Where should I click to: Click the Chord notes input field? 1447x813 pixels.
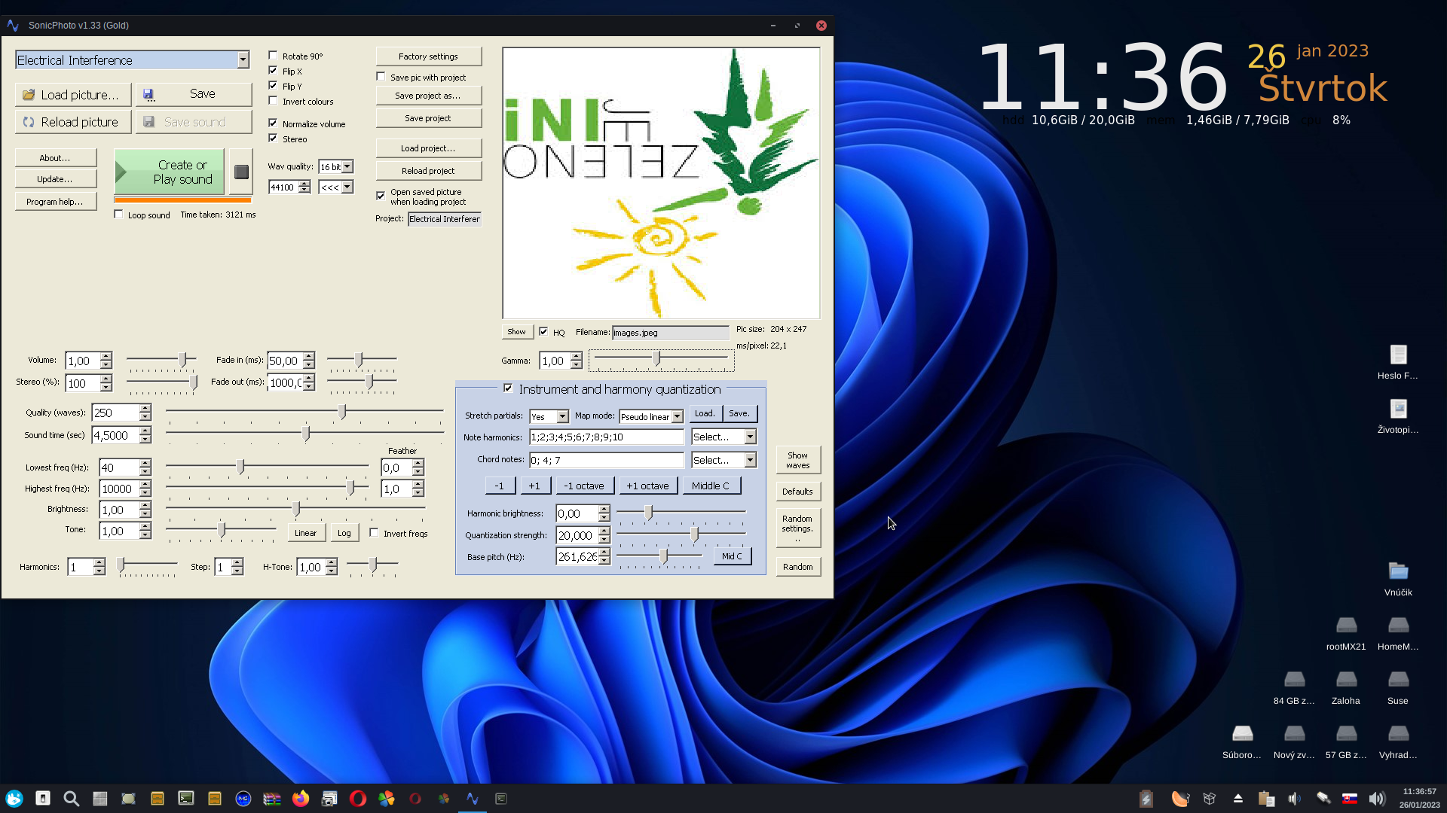point(606,460)
